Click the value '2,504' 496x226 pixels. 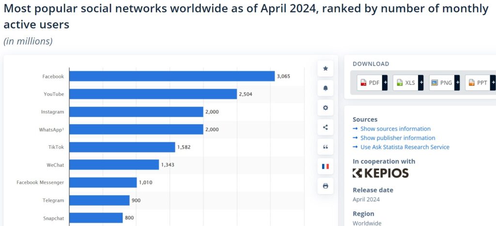[246, 94]
